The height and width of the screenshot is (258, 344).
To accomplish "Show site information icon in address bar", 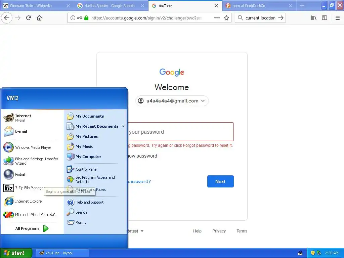I will coord(73,18).
